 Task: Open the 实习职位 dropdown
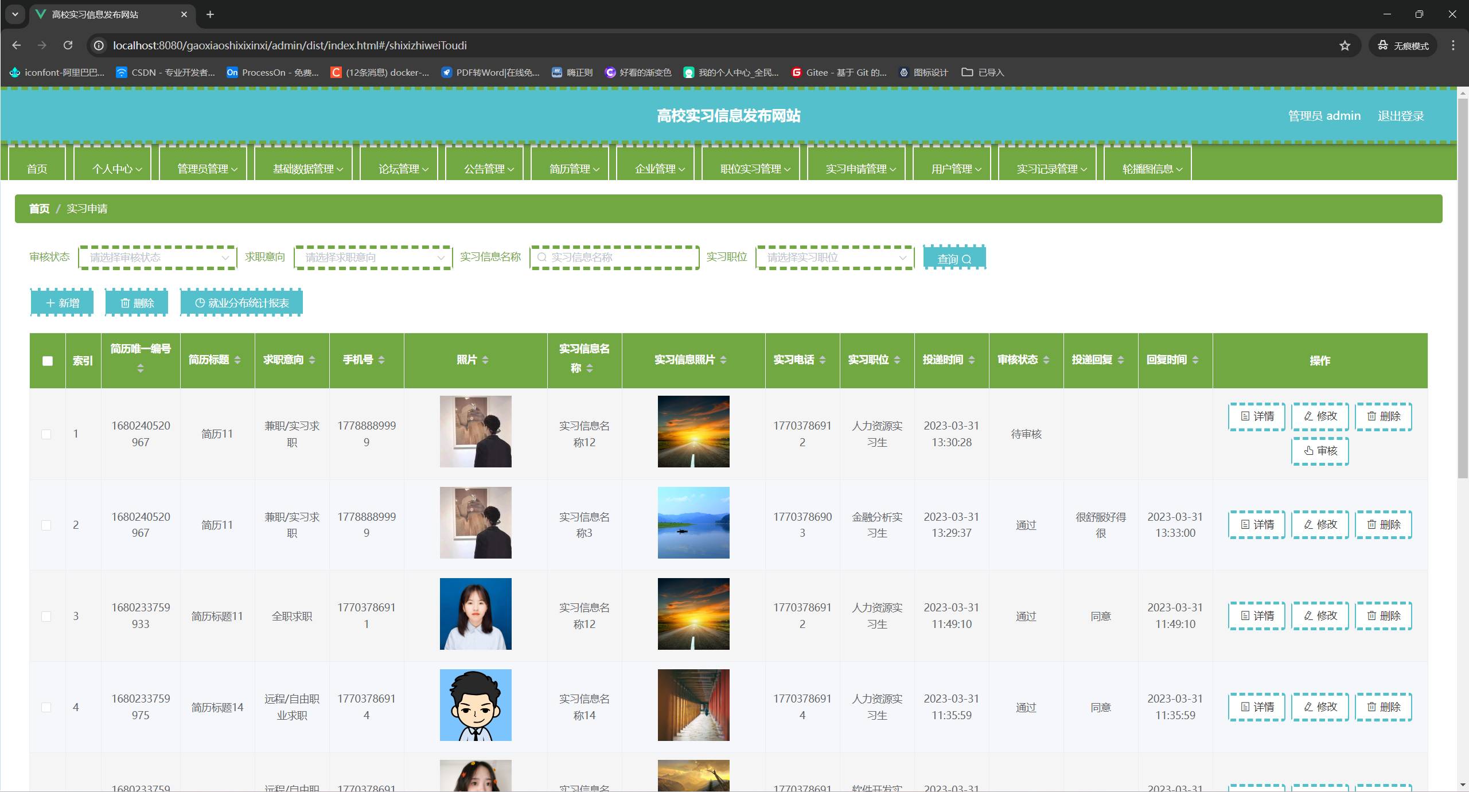[x=835, y=258]
